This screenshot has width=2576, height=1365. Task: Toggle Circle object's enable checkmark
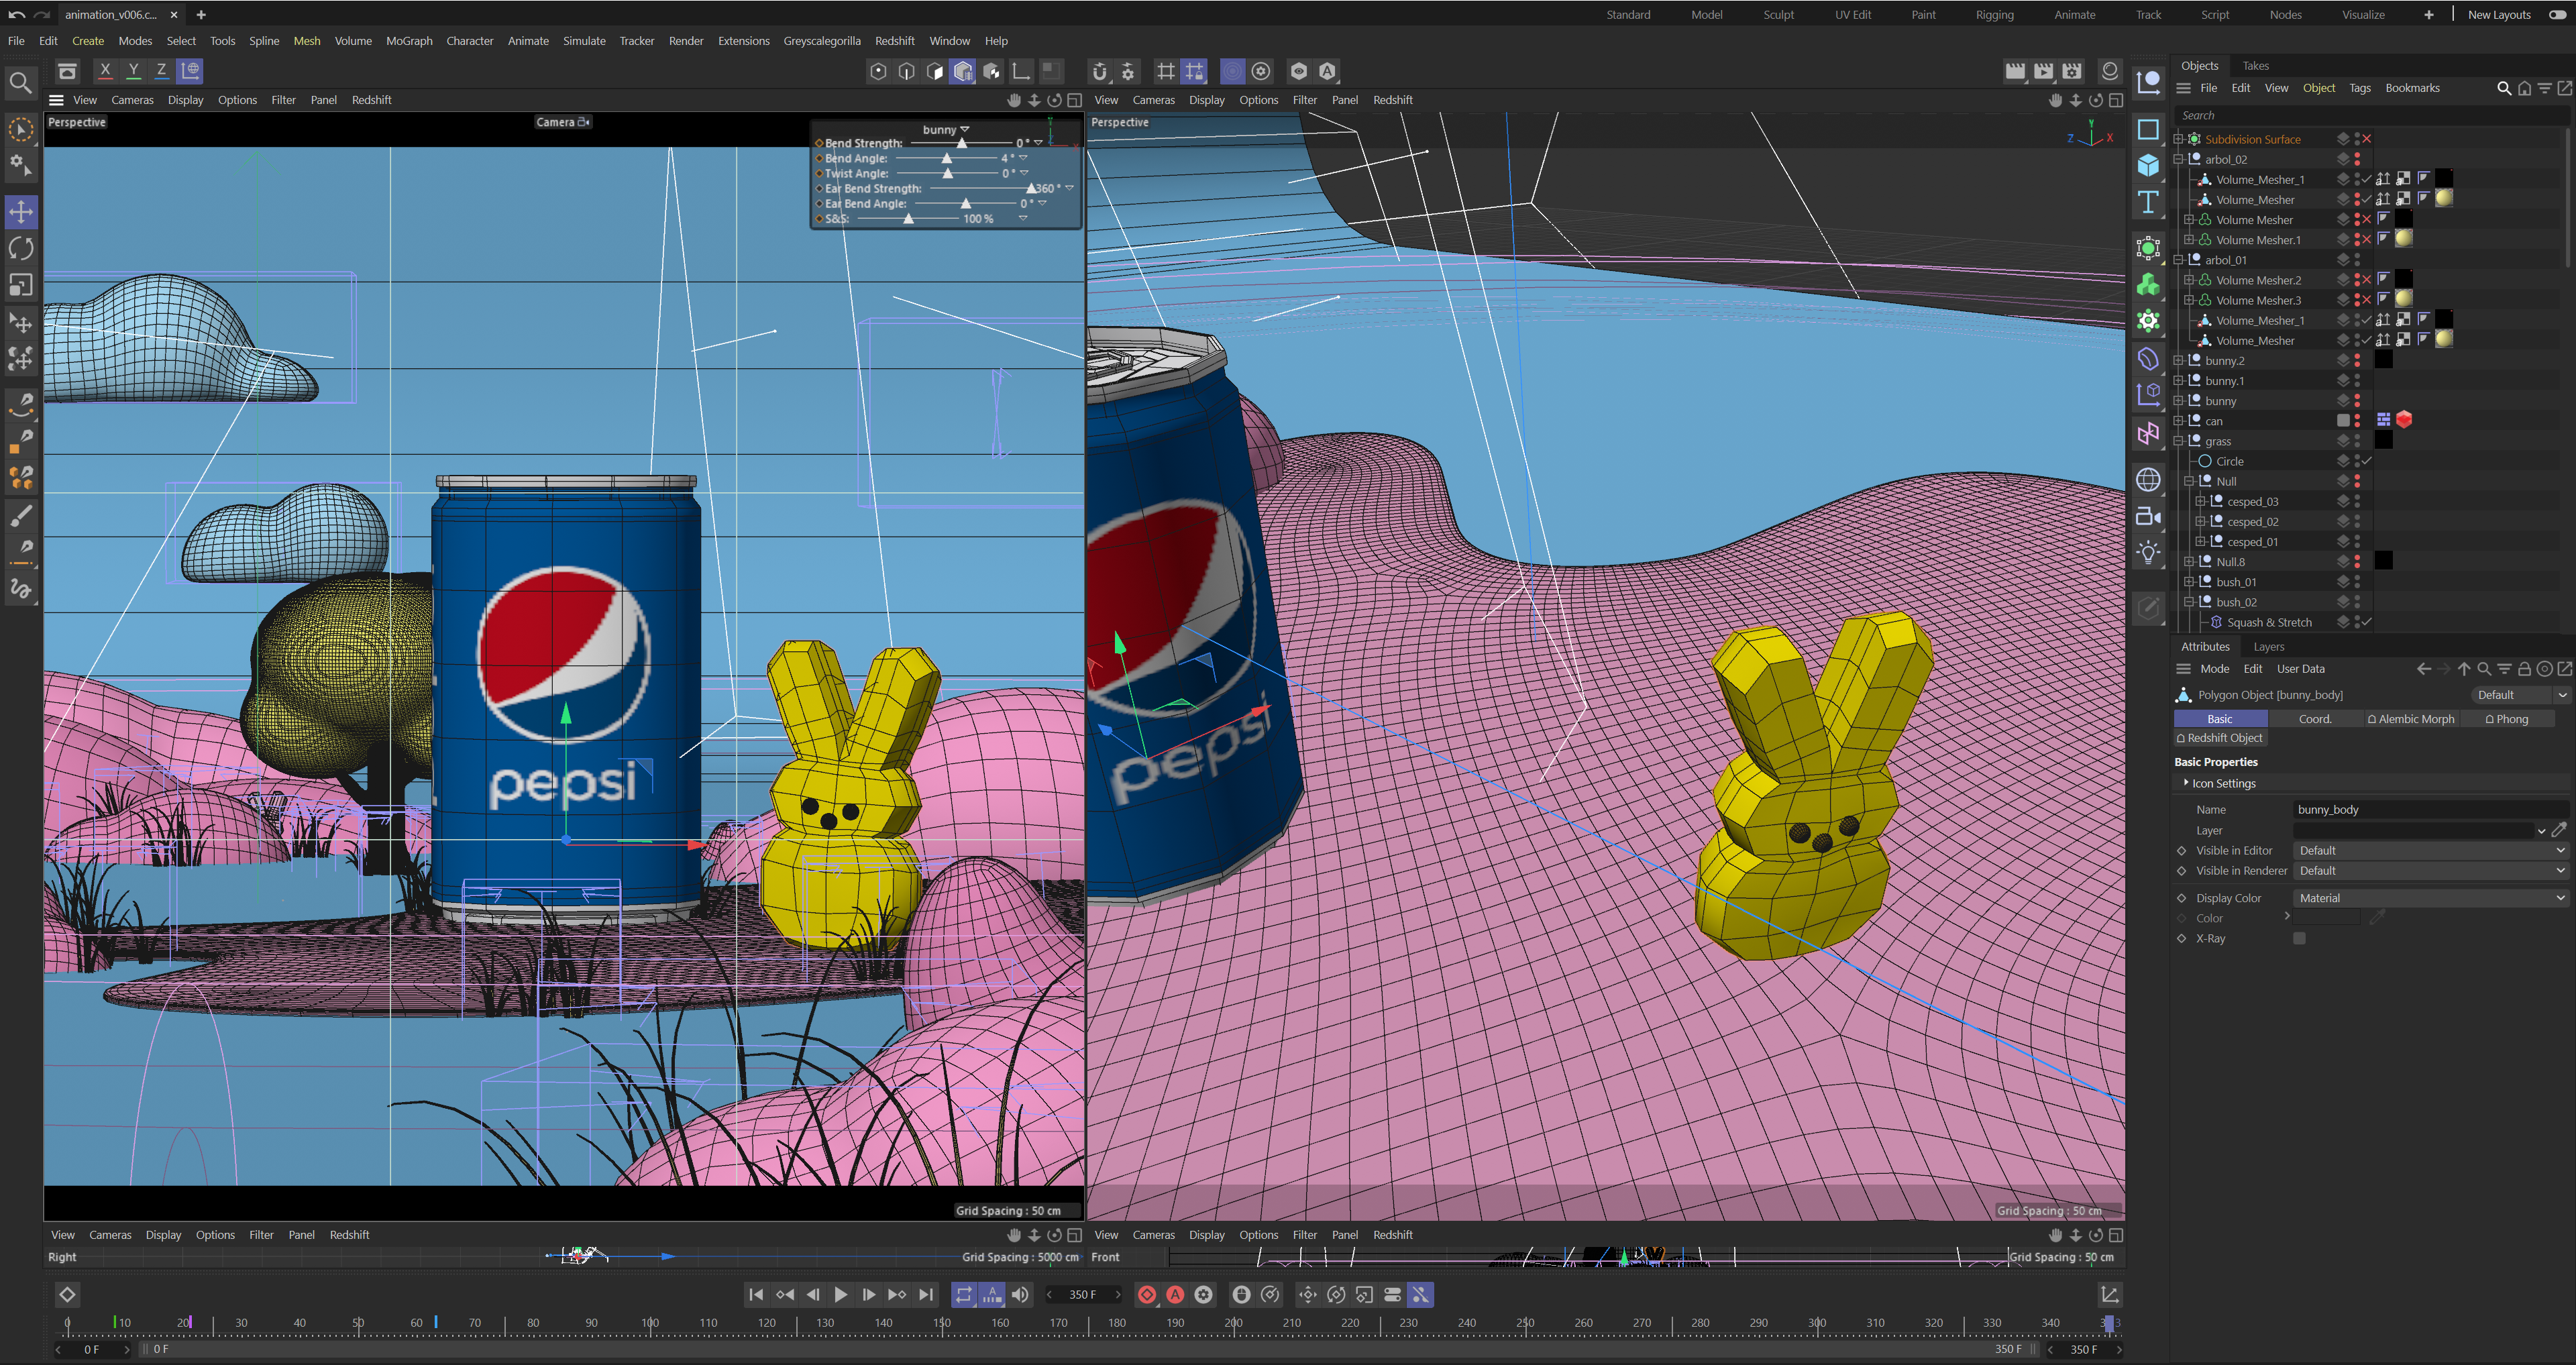2367,461
